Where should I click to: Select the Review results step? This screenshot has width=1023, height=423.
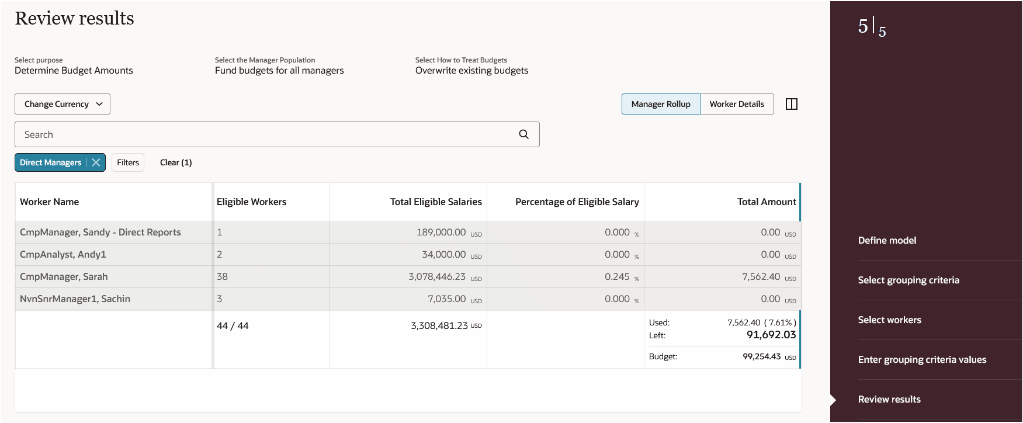coord(889,399)
